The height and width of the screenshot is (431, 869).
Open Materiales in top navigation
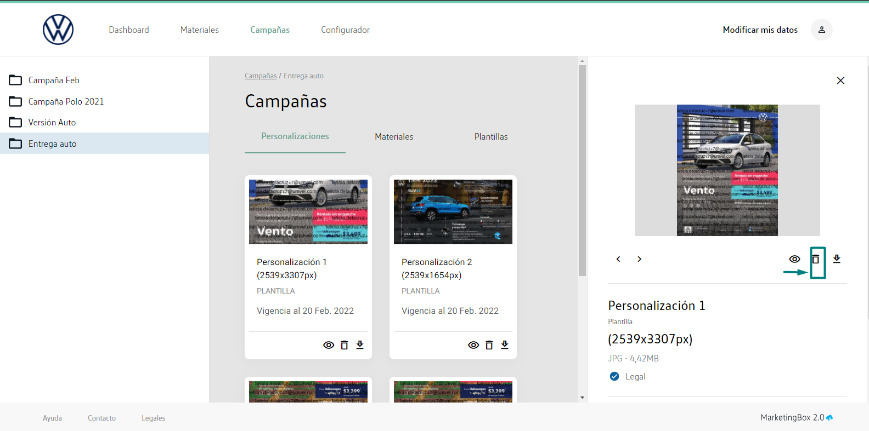[x=200, y=30]
